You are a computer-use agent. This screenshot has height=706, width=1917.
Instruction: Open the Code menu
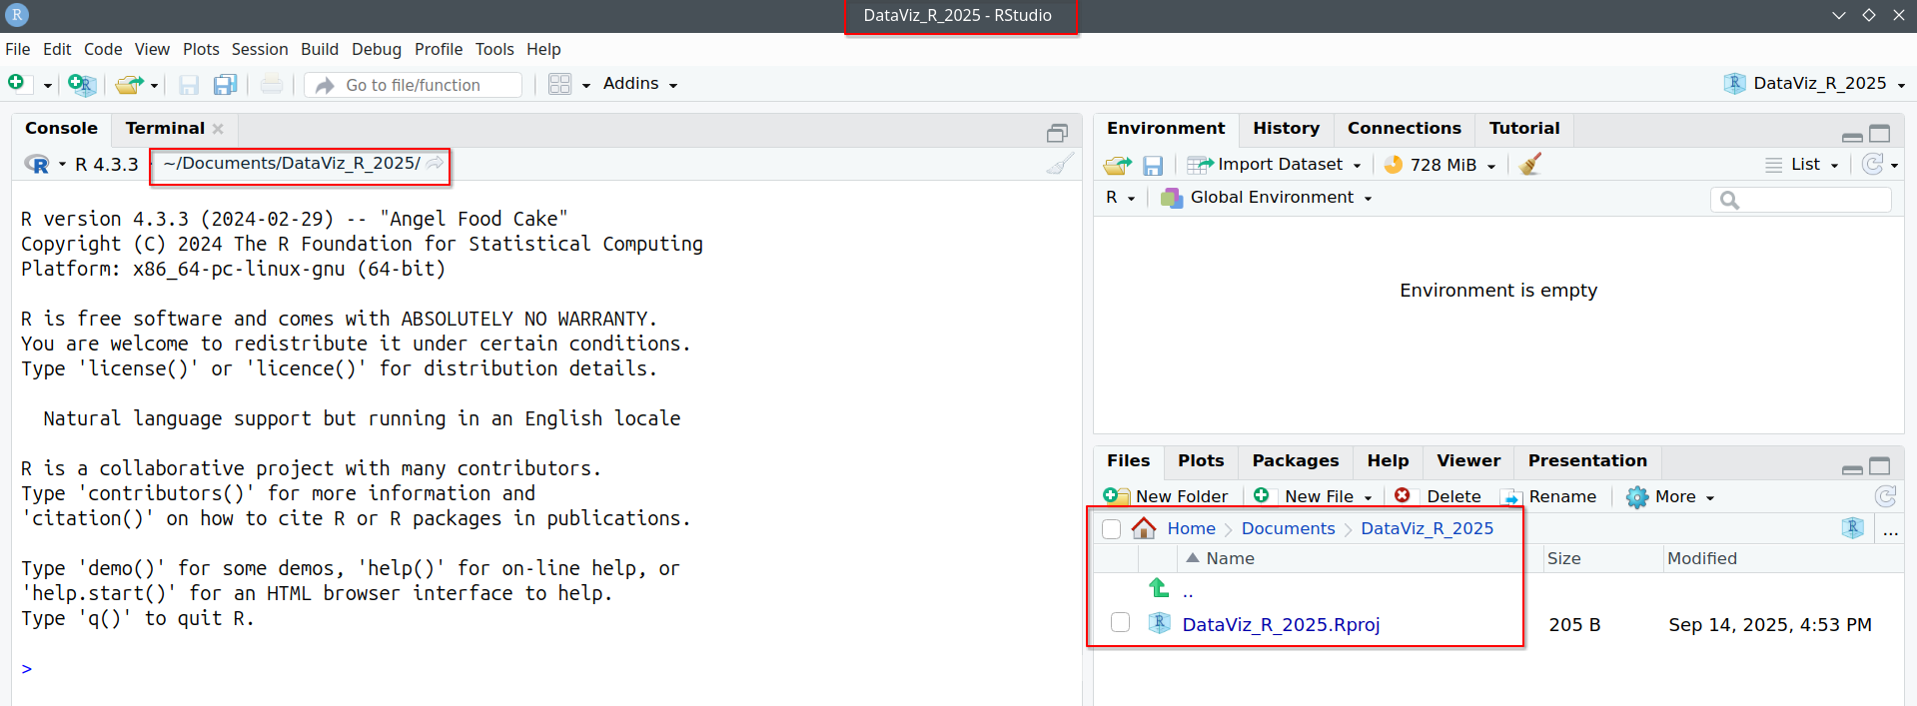tap(103, 49)
